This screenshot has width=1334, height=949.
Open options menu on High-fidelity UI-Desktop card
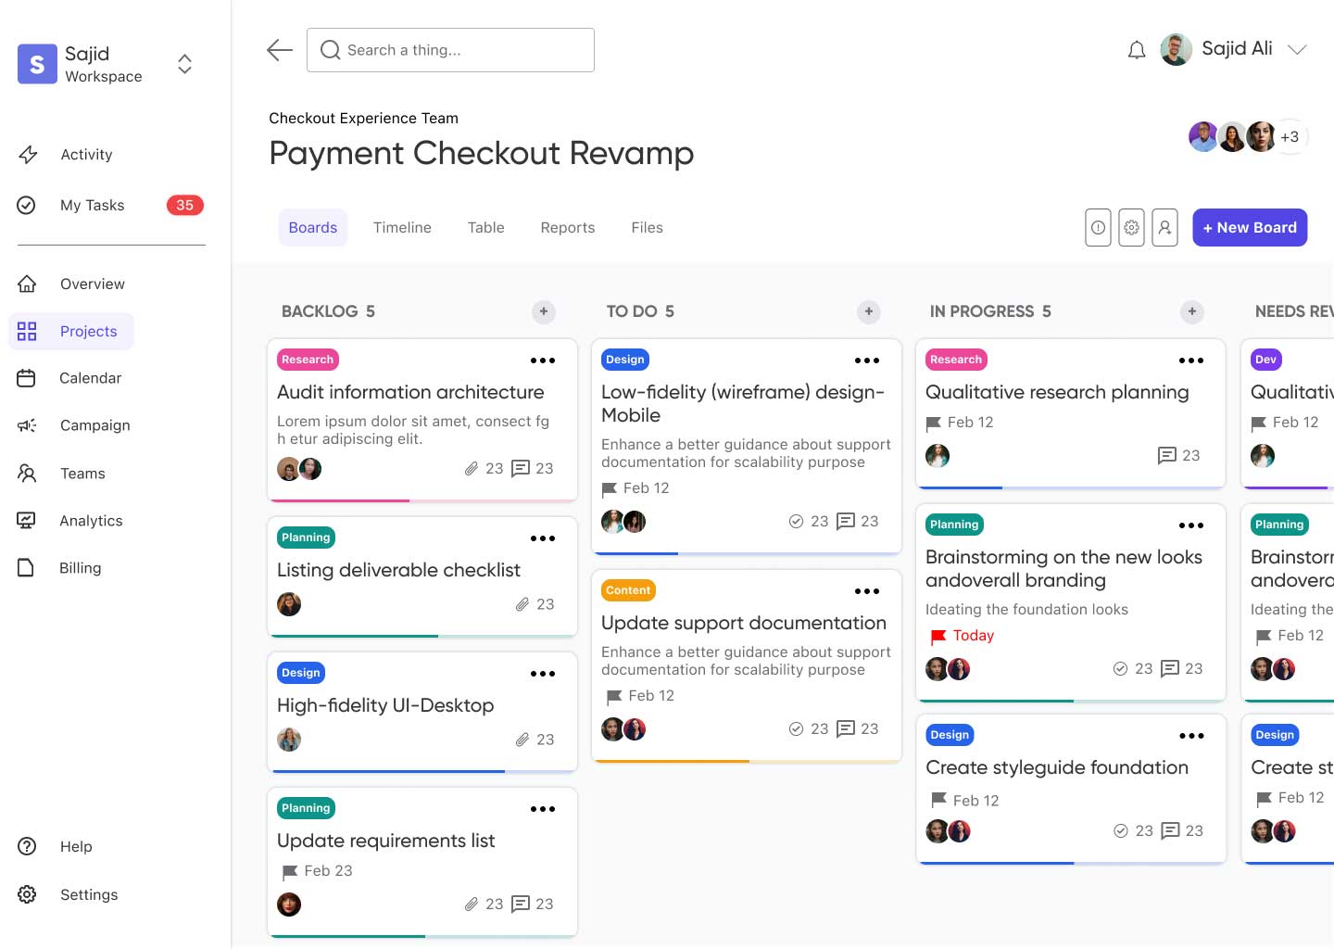pos(543,674)
